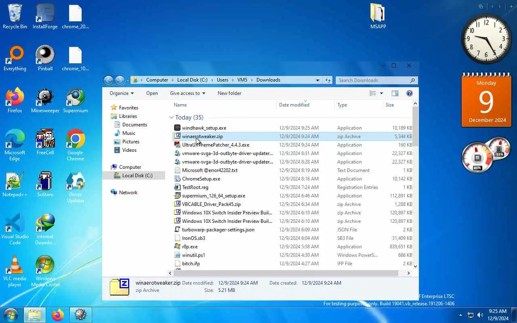This screenshot has height=323, width=517.
Task: Select Pictures library in the navigation pane
Action: 131,142
